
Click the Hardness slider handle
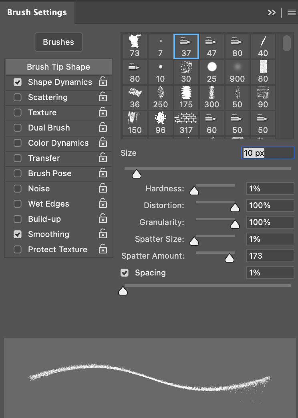click(x=194, y=191)
